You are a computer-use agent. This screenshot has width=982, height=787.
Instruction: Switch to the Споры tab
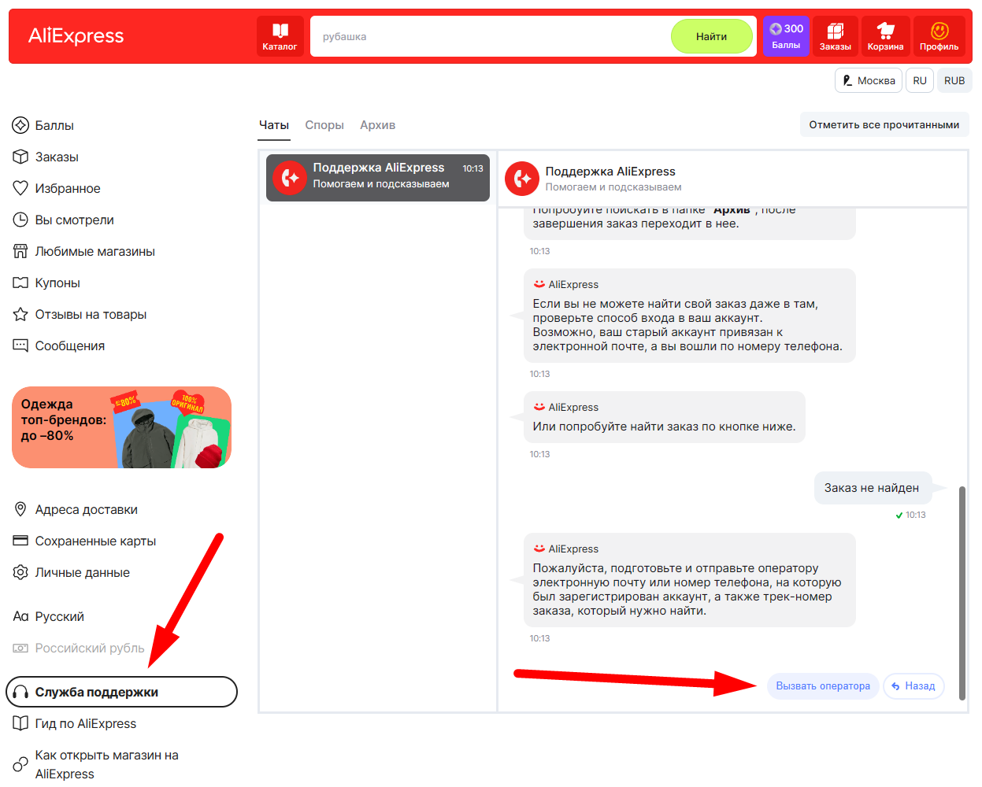click(324, 125)
